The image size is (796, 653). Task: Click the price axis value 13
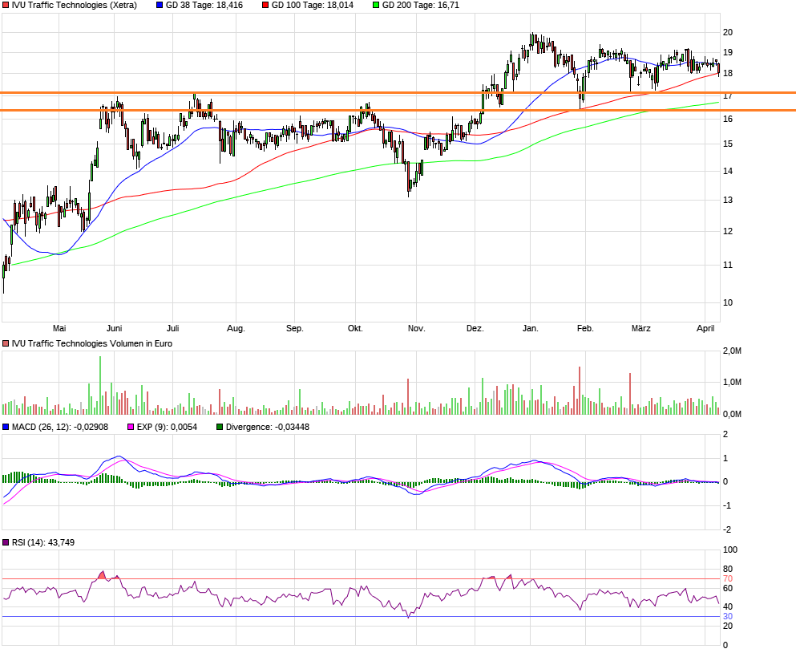[728, 201]
